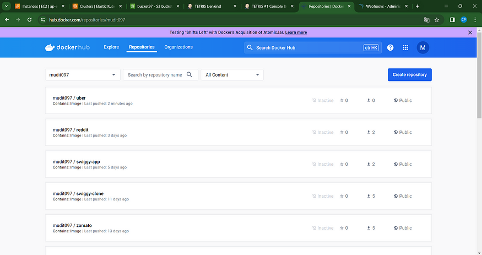482x255 pixels.
Task: Click the star count icon for uber
Action: pos(342,100)
